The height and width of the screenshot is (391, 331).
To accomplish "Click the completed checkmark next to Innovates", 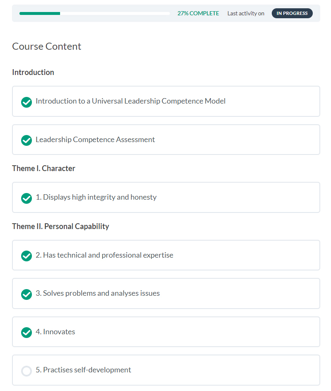I will pos(27,332).
